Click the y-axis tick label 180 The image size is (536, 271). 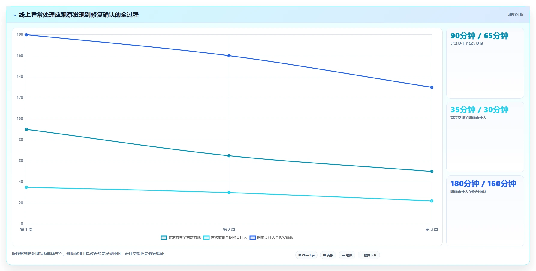pyautogui.click(x=20, y=34)
